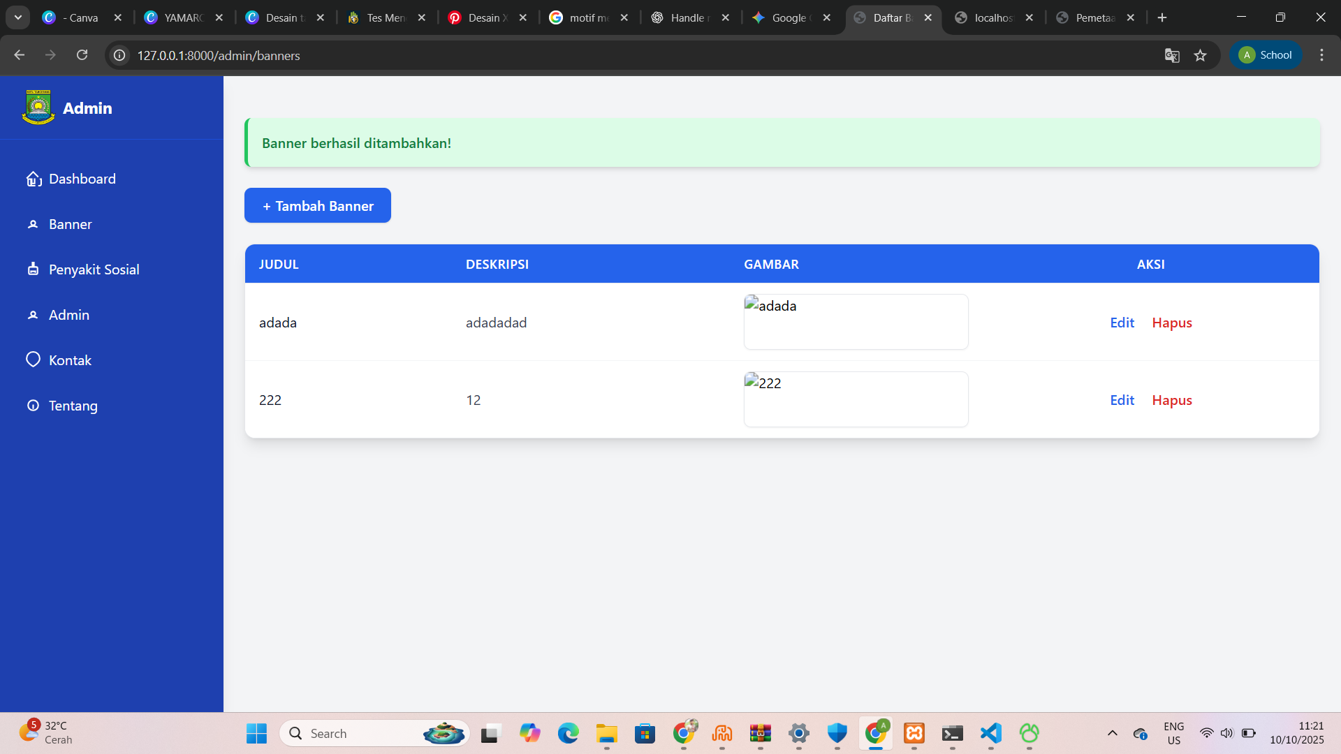Click the Tentang info icon

[x=33, y=406]
